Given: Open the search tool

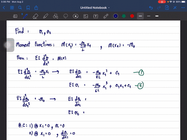Looking at the screenshot, I should (x=20, y=8).
